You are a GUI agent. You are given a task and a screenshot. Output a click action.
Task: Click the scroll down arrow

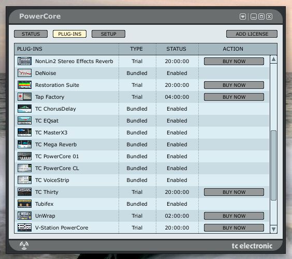(x=273, y=229)
